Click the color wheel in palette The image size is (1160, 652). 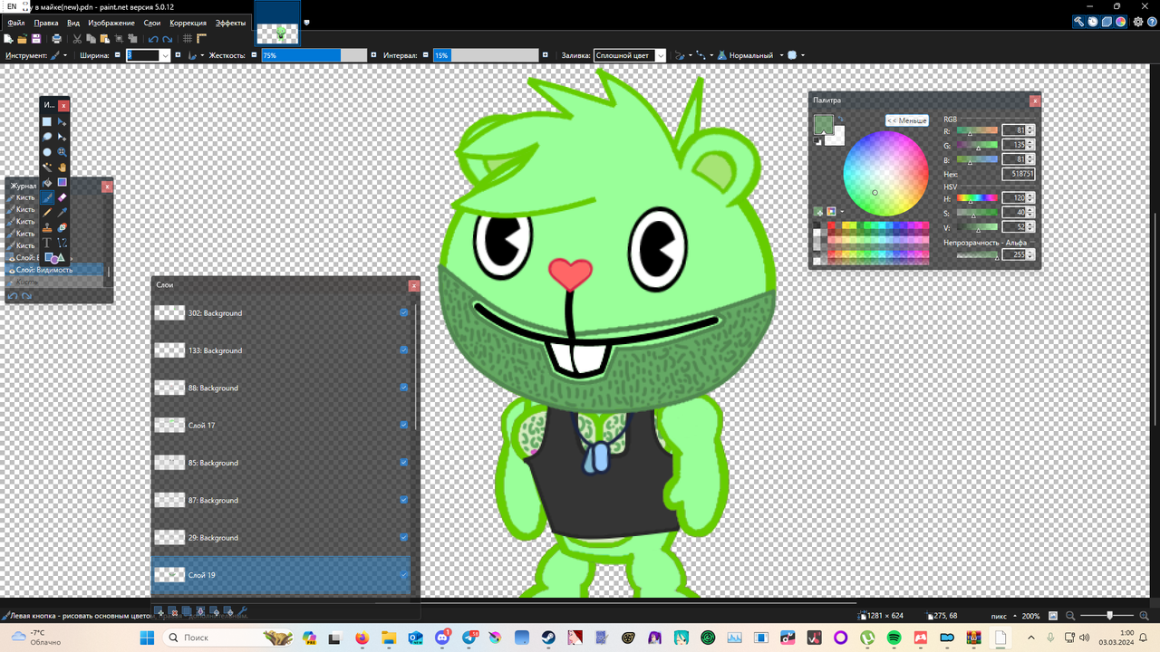tap(885, 173)
